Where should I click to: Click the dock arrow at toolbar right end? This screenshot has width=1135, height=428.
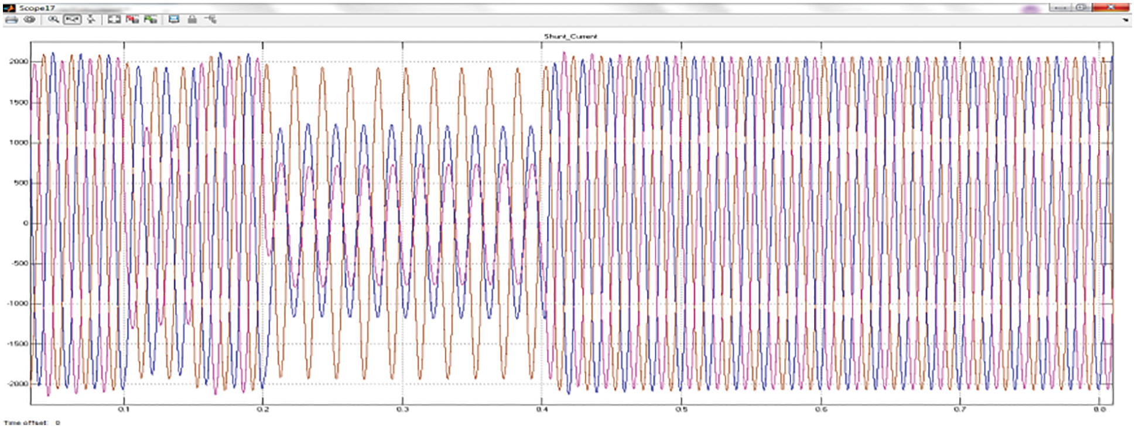click(1126, 20)
